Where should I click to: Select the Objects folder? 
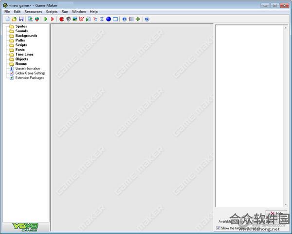(x=21, y=59)
